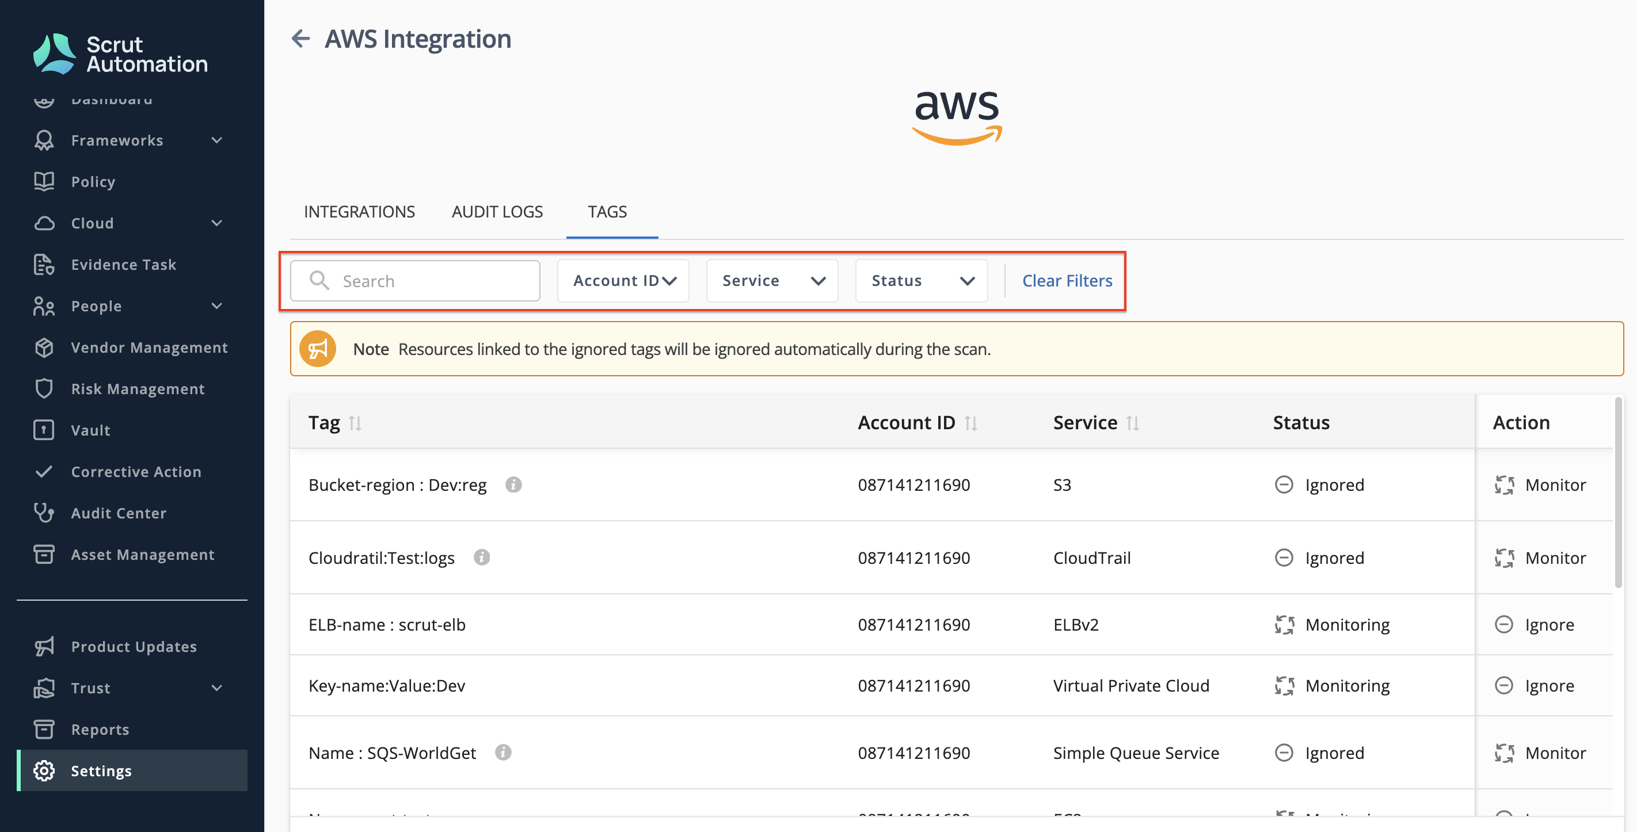Click the aws logo image
The width and height of the screenshot is (1637, 832).
click(x=957, y=117)
